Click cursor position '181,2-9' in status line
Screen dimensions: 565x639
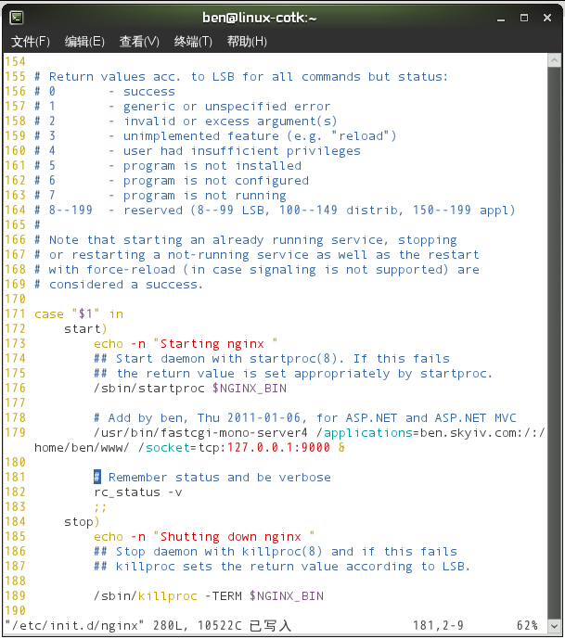(x=438, y=625)
